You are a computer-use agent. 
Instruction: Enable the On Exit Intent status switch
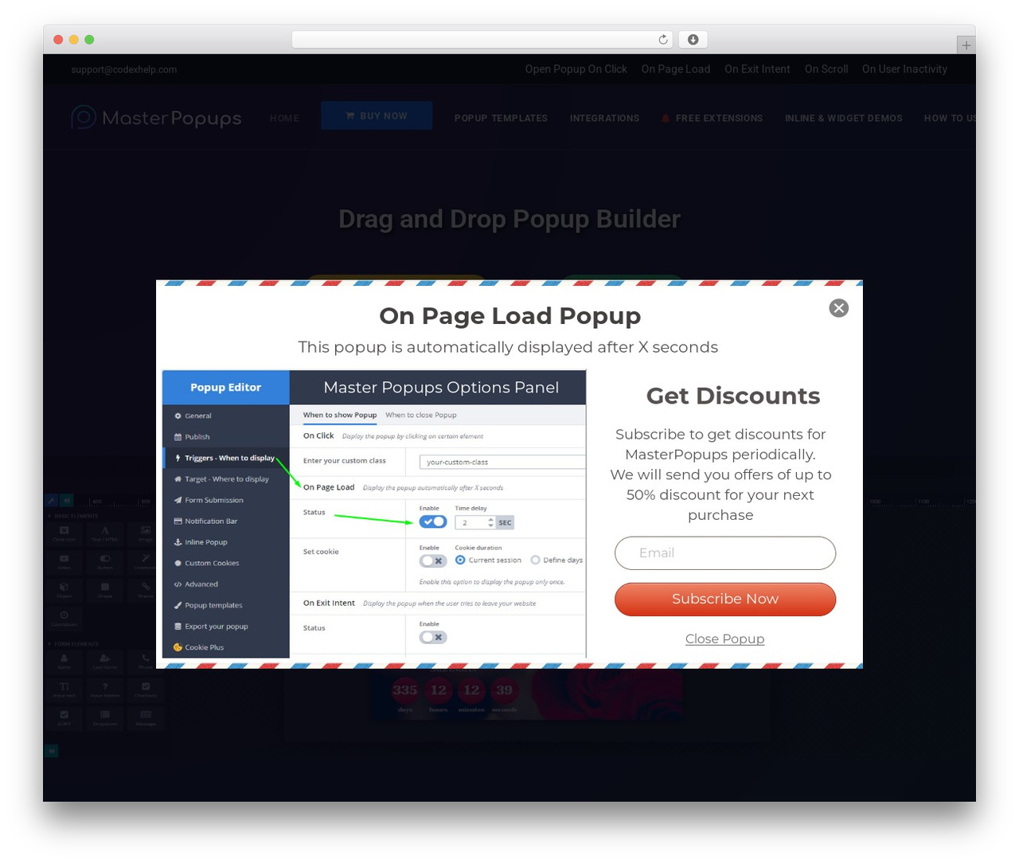[433, 637]
